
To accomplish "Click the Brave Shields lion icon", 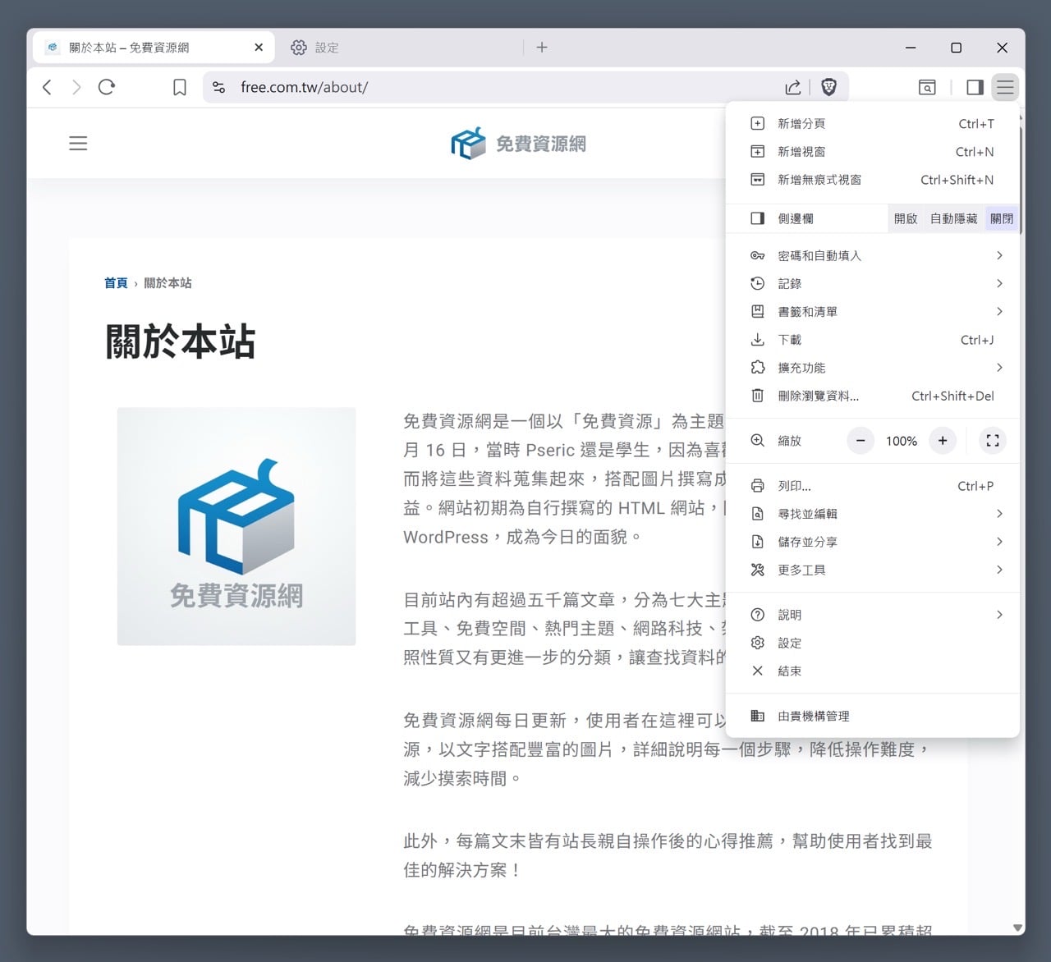I will coord(828,87).
